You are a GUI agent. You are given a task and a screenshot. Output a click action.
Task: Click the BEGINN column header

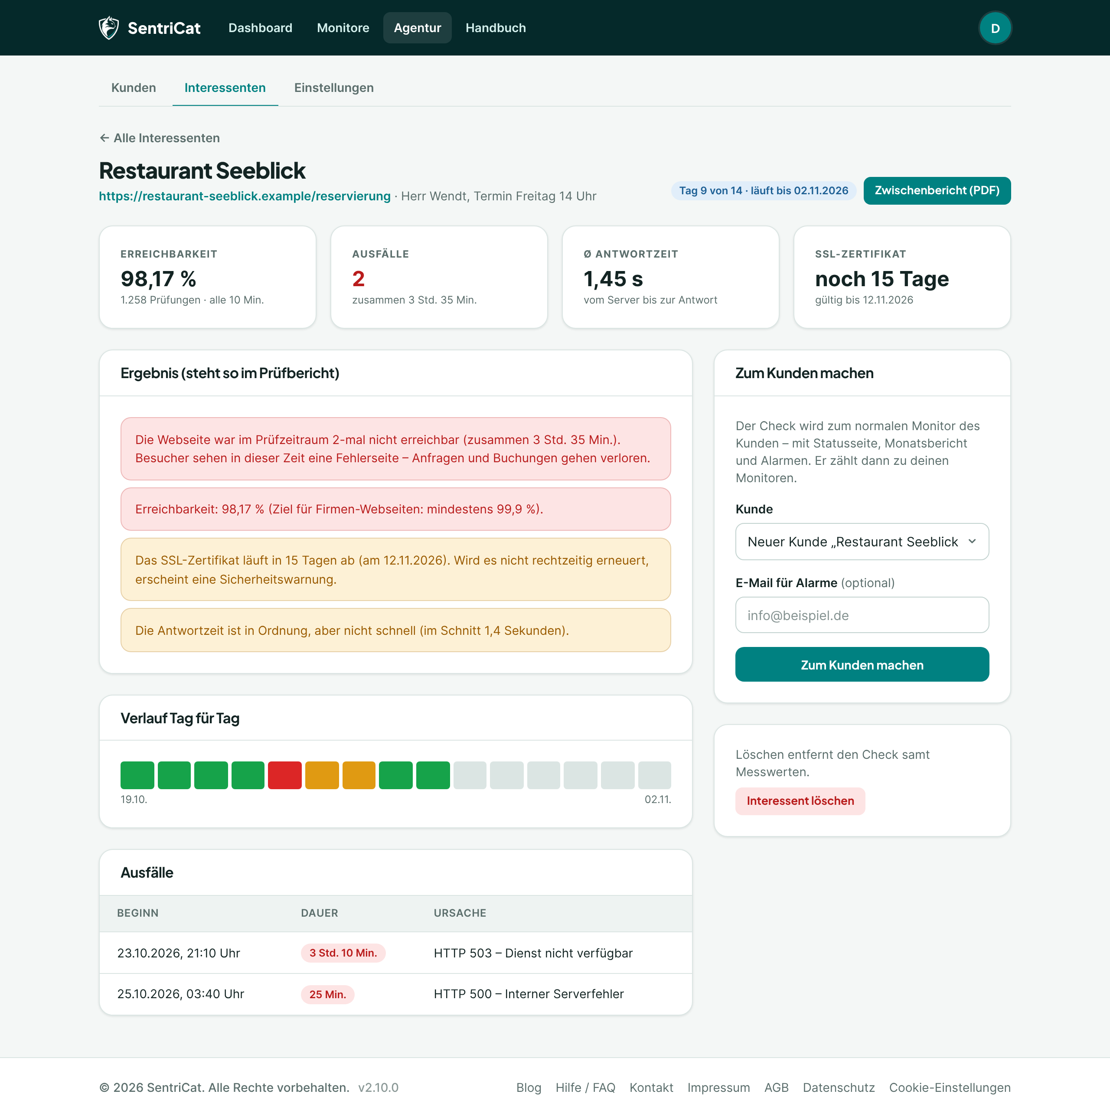(x=137, y=914)
